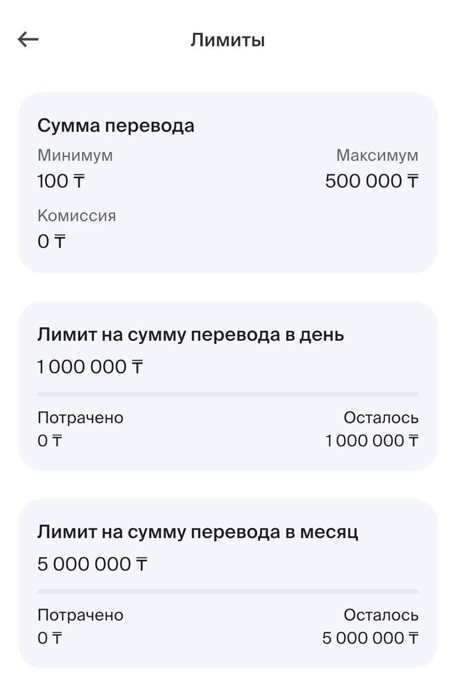The height and width of the screenshot is (695, 456).
Task: Tap the 500 000 ₸ maximum value
Action: (371, 182)
